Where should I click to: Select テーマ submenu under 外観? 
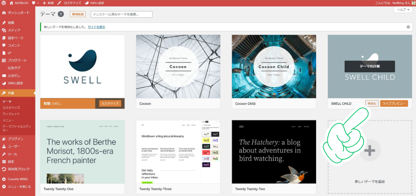[6, 102]
